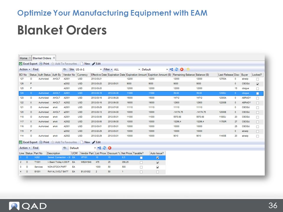Click the upper Edit pencil icon
This screenshot has height=212, width=283.
point(94,64)
